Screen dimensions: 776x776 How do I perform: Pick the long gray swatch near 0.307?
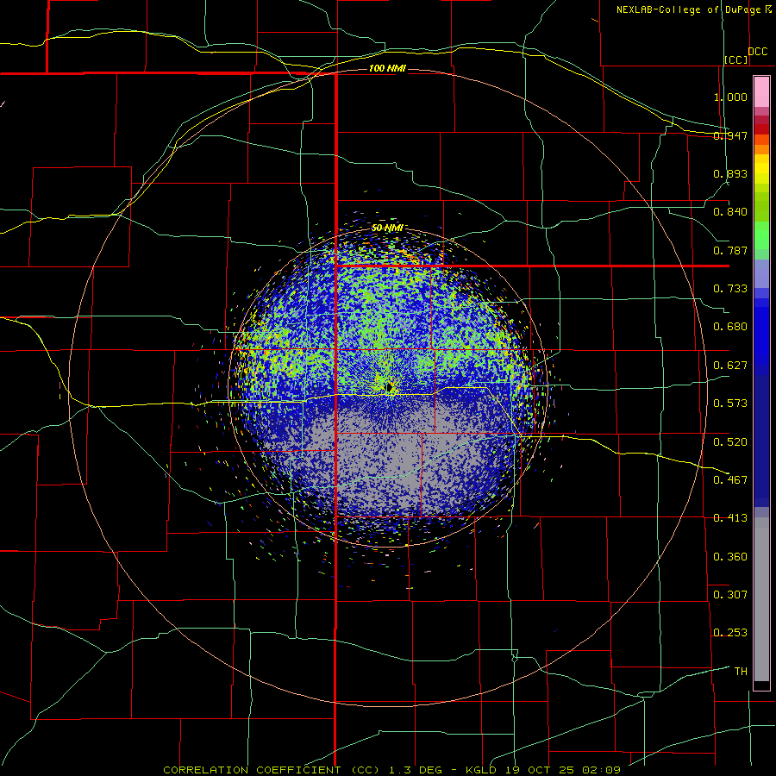(761, 599)
